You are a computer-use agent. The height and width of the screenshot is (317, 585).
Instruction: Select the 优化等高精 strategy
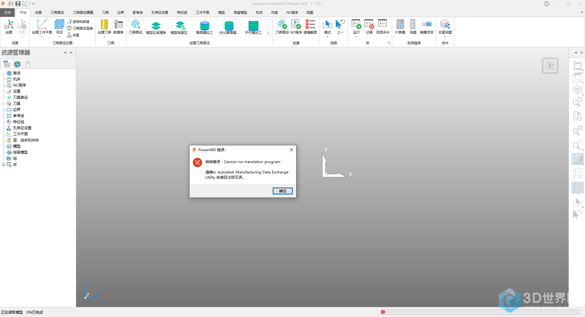[x=229, y=28]
